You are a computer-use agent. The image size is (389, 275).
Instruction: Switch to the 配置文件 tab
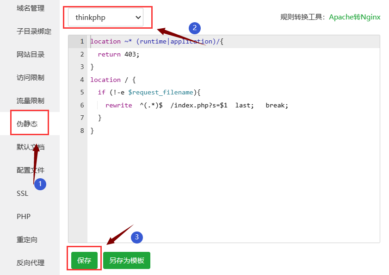pos(30,170)
